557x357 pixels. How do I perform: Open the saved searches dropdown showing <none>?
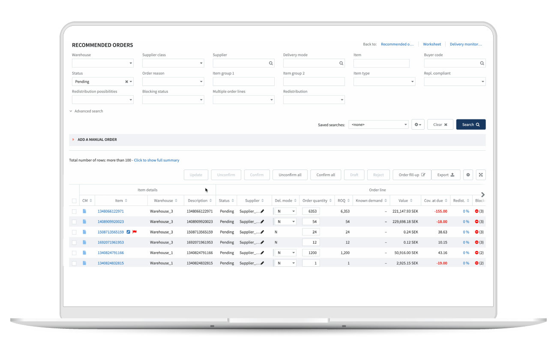coord(378,124)
